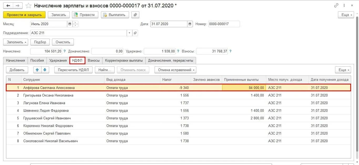Switch to the Начисления tab
Image resolution: width=359 pixels, height=165 pixels.
15,60
